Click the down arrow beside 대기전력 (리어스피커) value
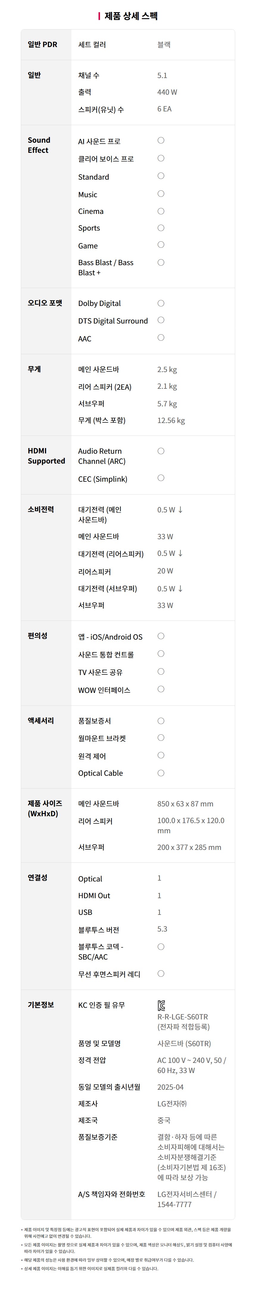 (180, 553)
